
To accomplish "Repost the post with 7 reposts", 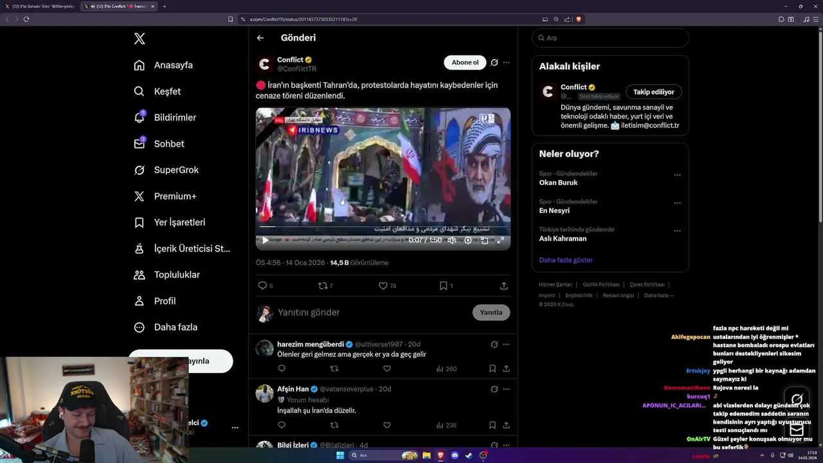I will coord(323,286).
